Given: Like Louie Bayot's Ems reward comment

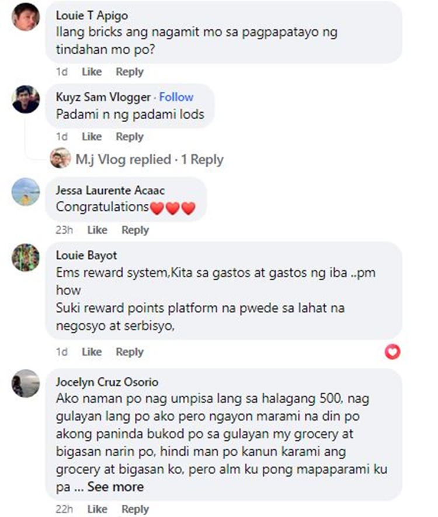Looking at the screenshot, I should [x=92, y=352].
